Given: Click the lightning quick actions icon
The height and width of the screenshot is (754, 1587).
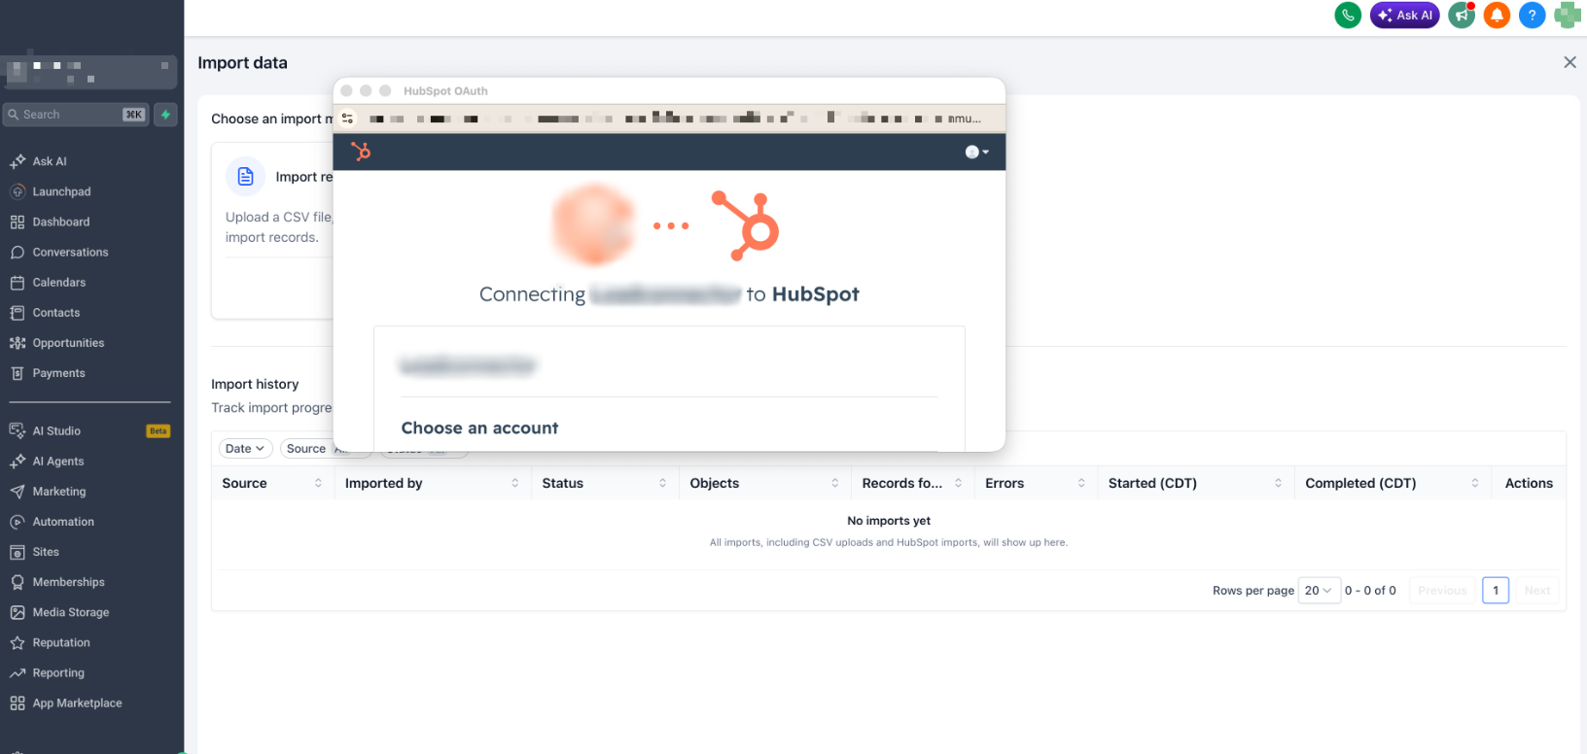Looking at the screenshot, I should point(165,115).
